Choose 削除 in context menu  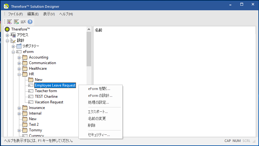point(101,125)
